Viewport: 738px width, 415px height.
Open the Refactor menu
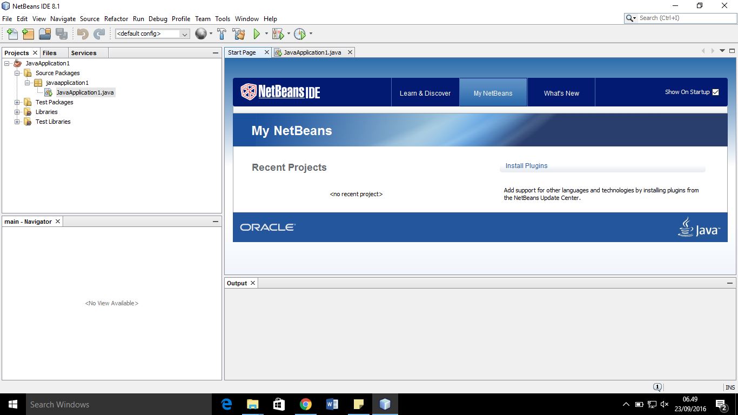116,18
